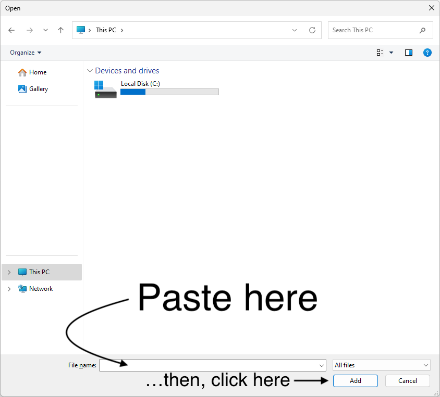Collapse the Devices and drives section
Viewport: 440px width, 397px height.
point(90,70)
